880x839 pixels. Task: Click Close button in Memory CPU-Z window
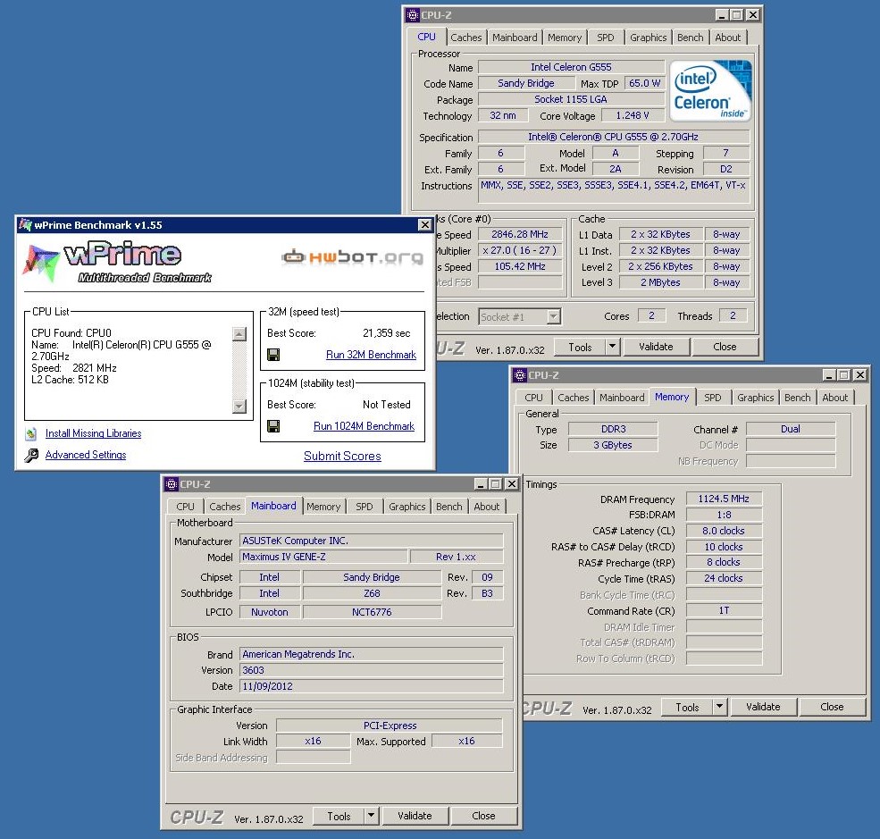(832, 707)
